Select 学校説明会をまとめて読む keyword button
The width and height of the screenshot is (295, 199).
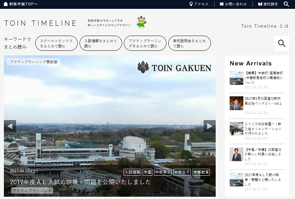[189, 43]
